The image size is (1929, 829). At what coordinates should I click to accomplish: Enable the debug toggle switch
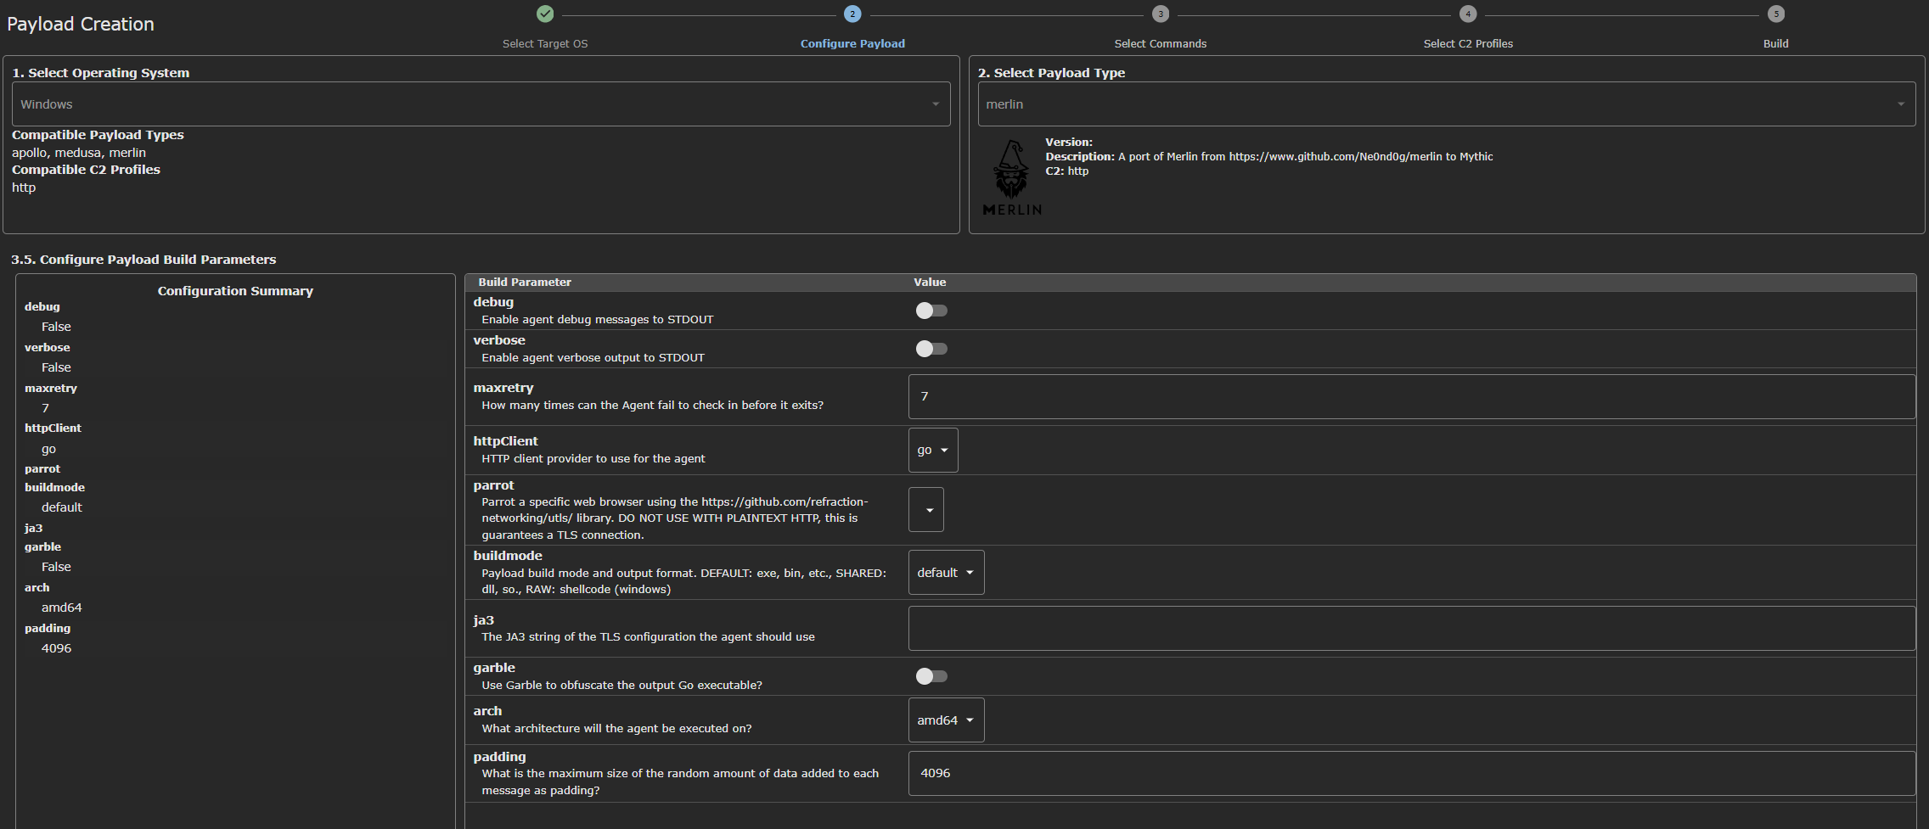[931, 311]
